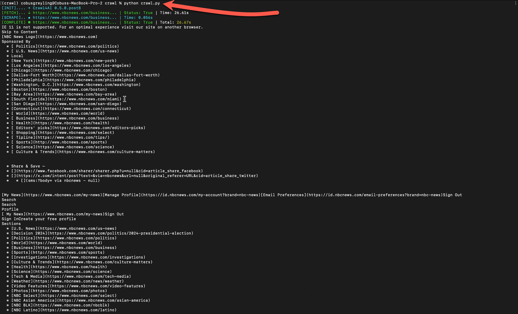518x314 pixels.
Task: Click the '[ Politics]' link in top list
Action: pos(65,46)
